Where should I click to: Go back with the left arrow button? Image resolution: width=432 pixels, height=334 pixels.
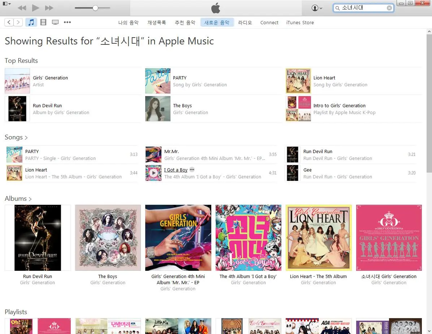coord(9,22)
